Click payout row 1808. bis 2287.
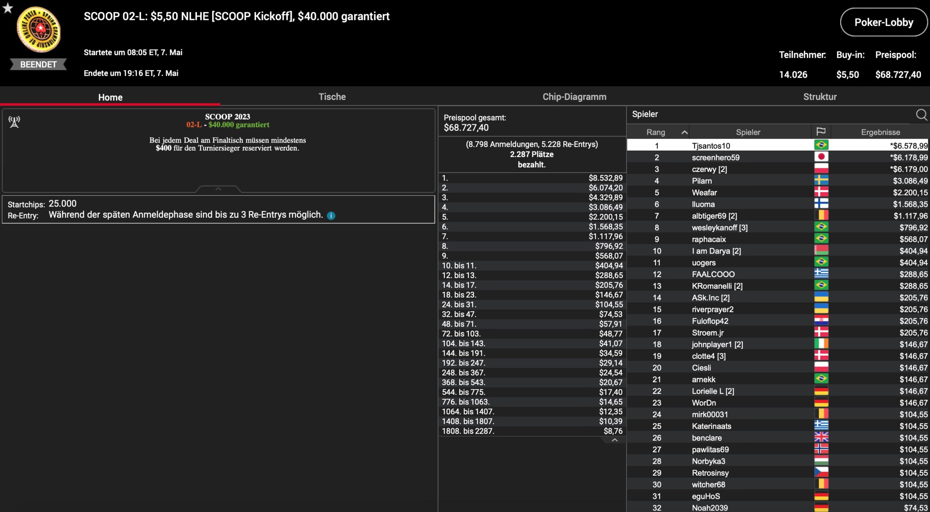Image resolution: width=930 pixels, height=512 pixels. pyautogui.click(x=532, y=431)
